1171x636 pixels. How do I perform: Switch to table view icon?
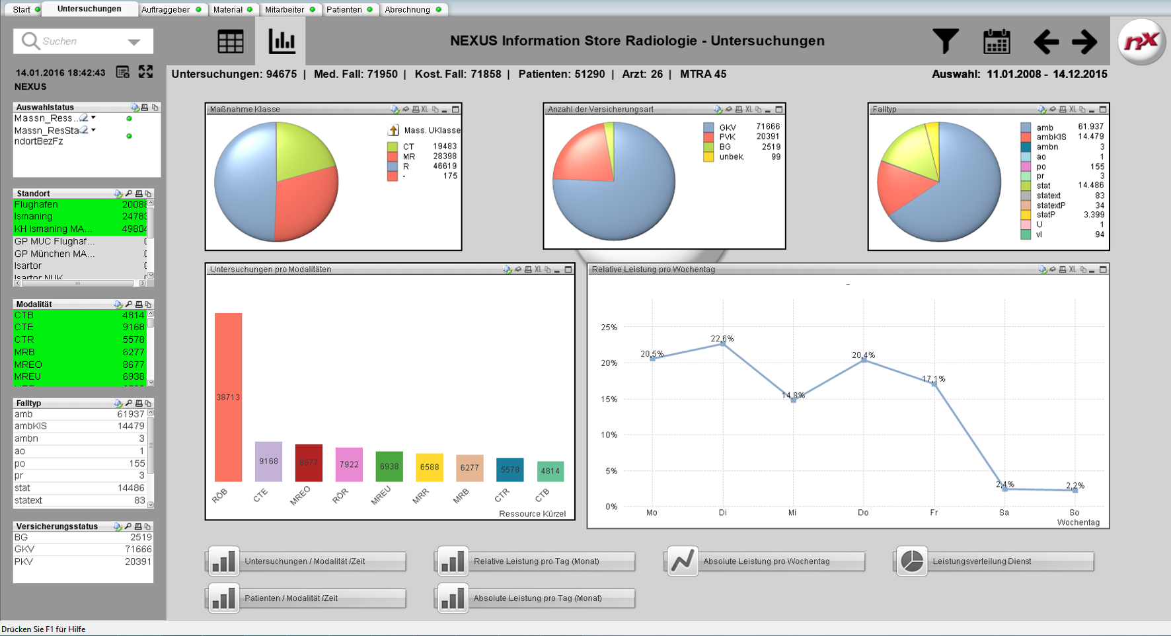(231, 42)
